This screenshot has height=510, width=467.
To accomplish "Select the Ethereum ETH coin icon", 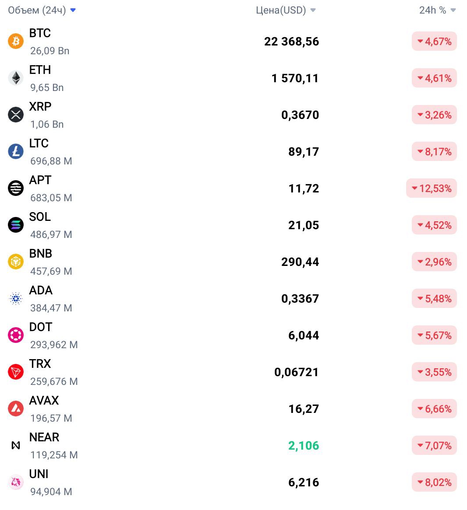I will click(16, 78).
